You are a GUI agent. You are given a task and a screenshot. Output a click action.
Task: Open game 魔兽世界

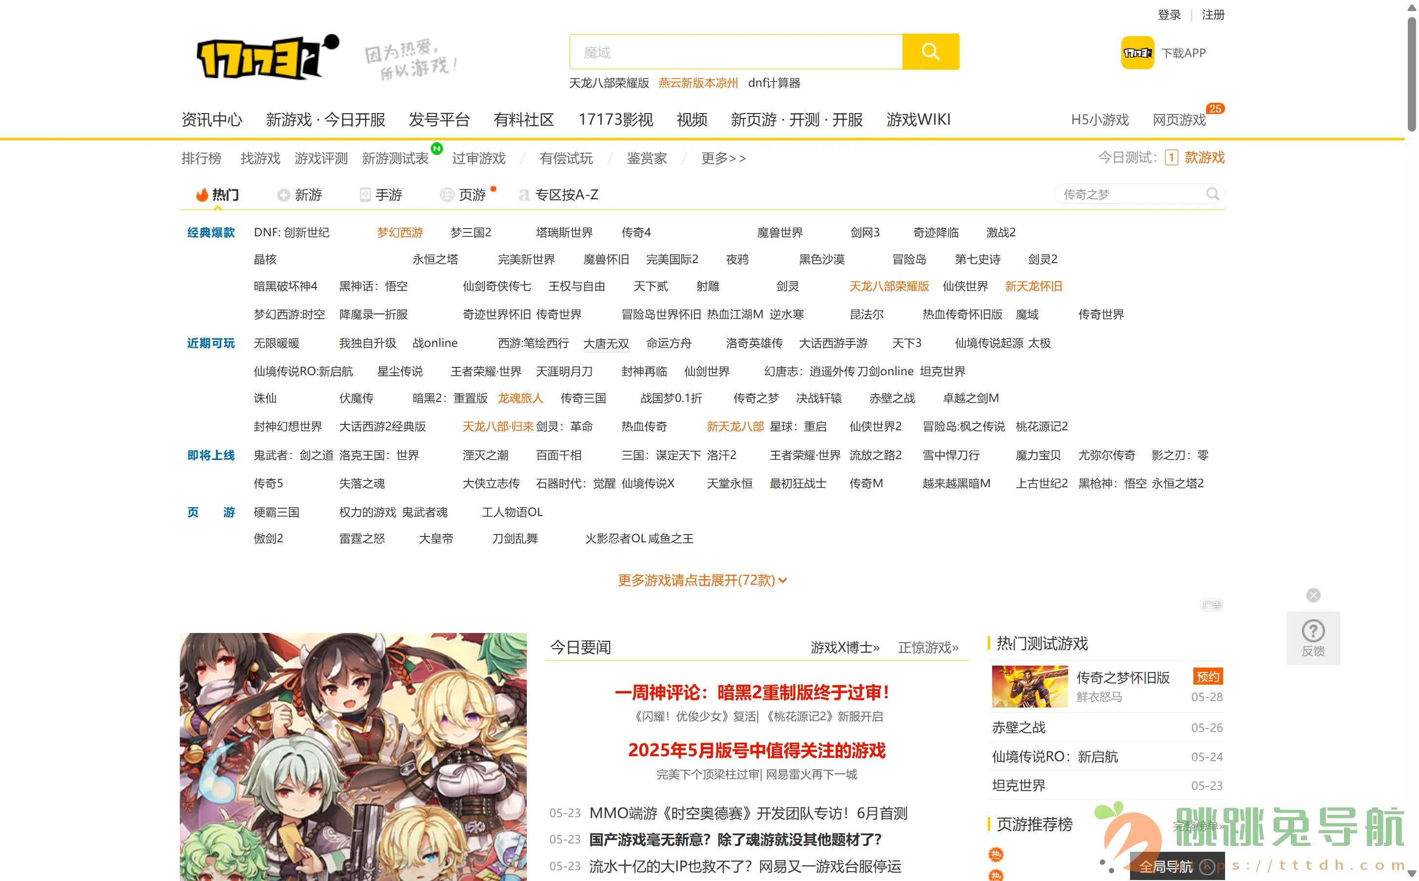click(x=779, y=232)
